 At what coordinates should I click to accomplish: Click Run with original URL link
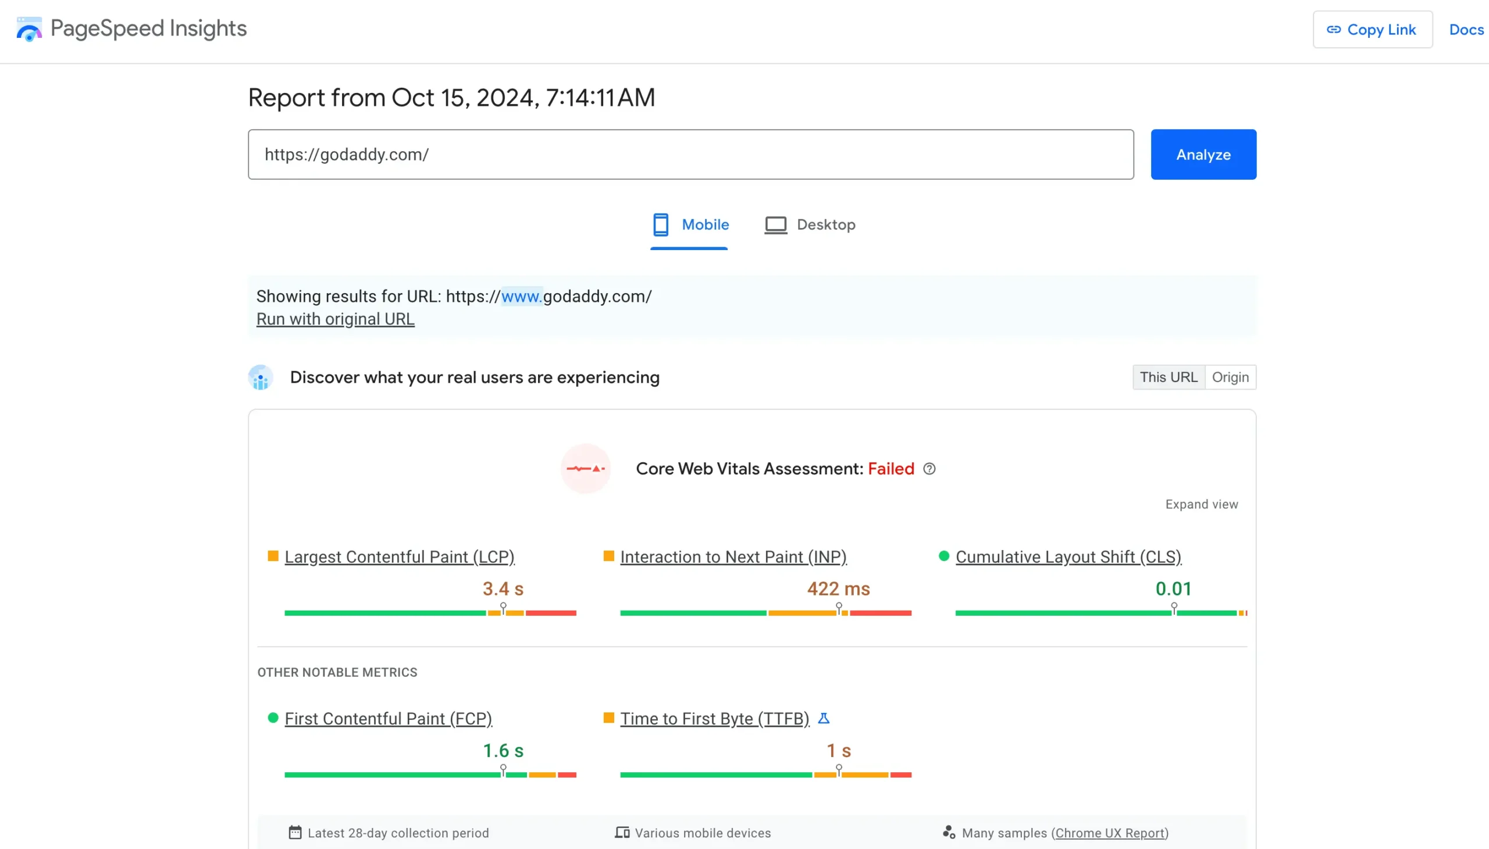[x=336, y=319]
